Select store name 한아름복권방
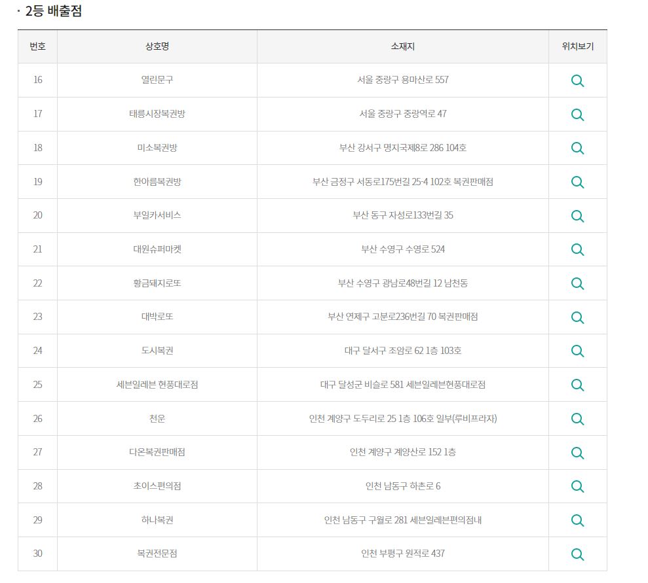The width and height of the screenshot is (648, 583). point(157,181)
